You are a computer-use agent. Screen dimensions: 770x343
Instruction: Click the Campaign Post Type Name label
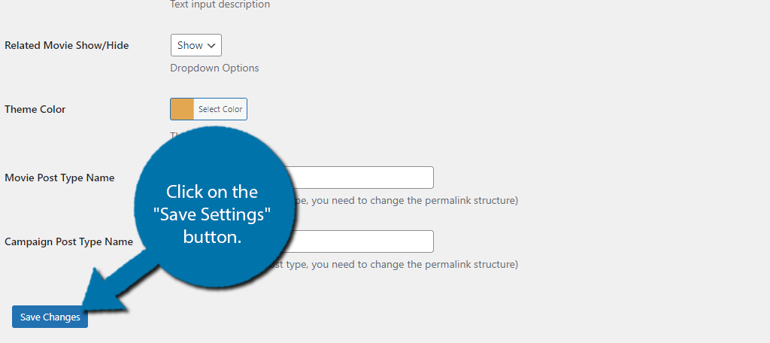coord(68,241)
